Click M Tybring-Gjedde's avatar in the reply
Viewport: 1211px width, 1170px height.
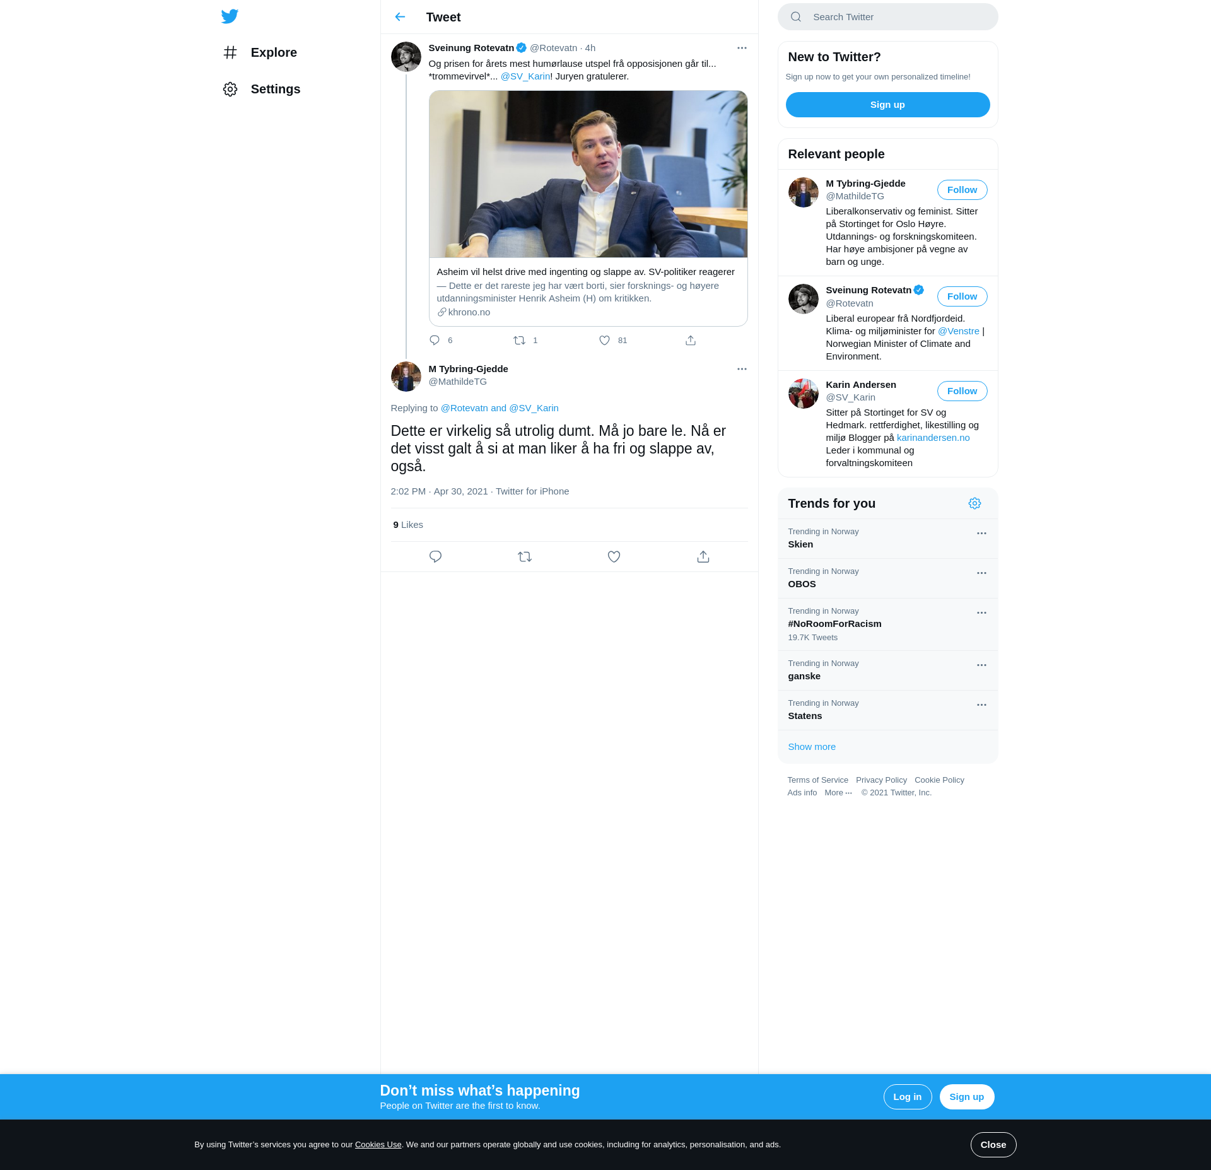[x=406, y=377]
